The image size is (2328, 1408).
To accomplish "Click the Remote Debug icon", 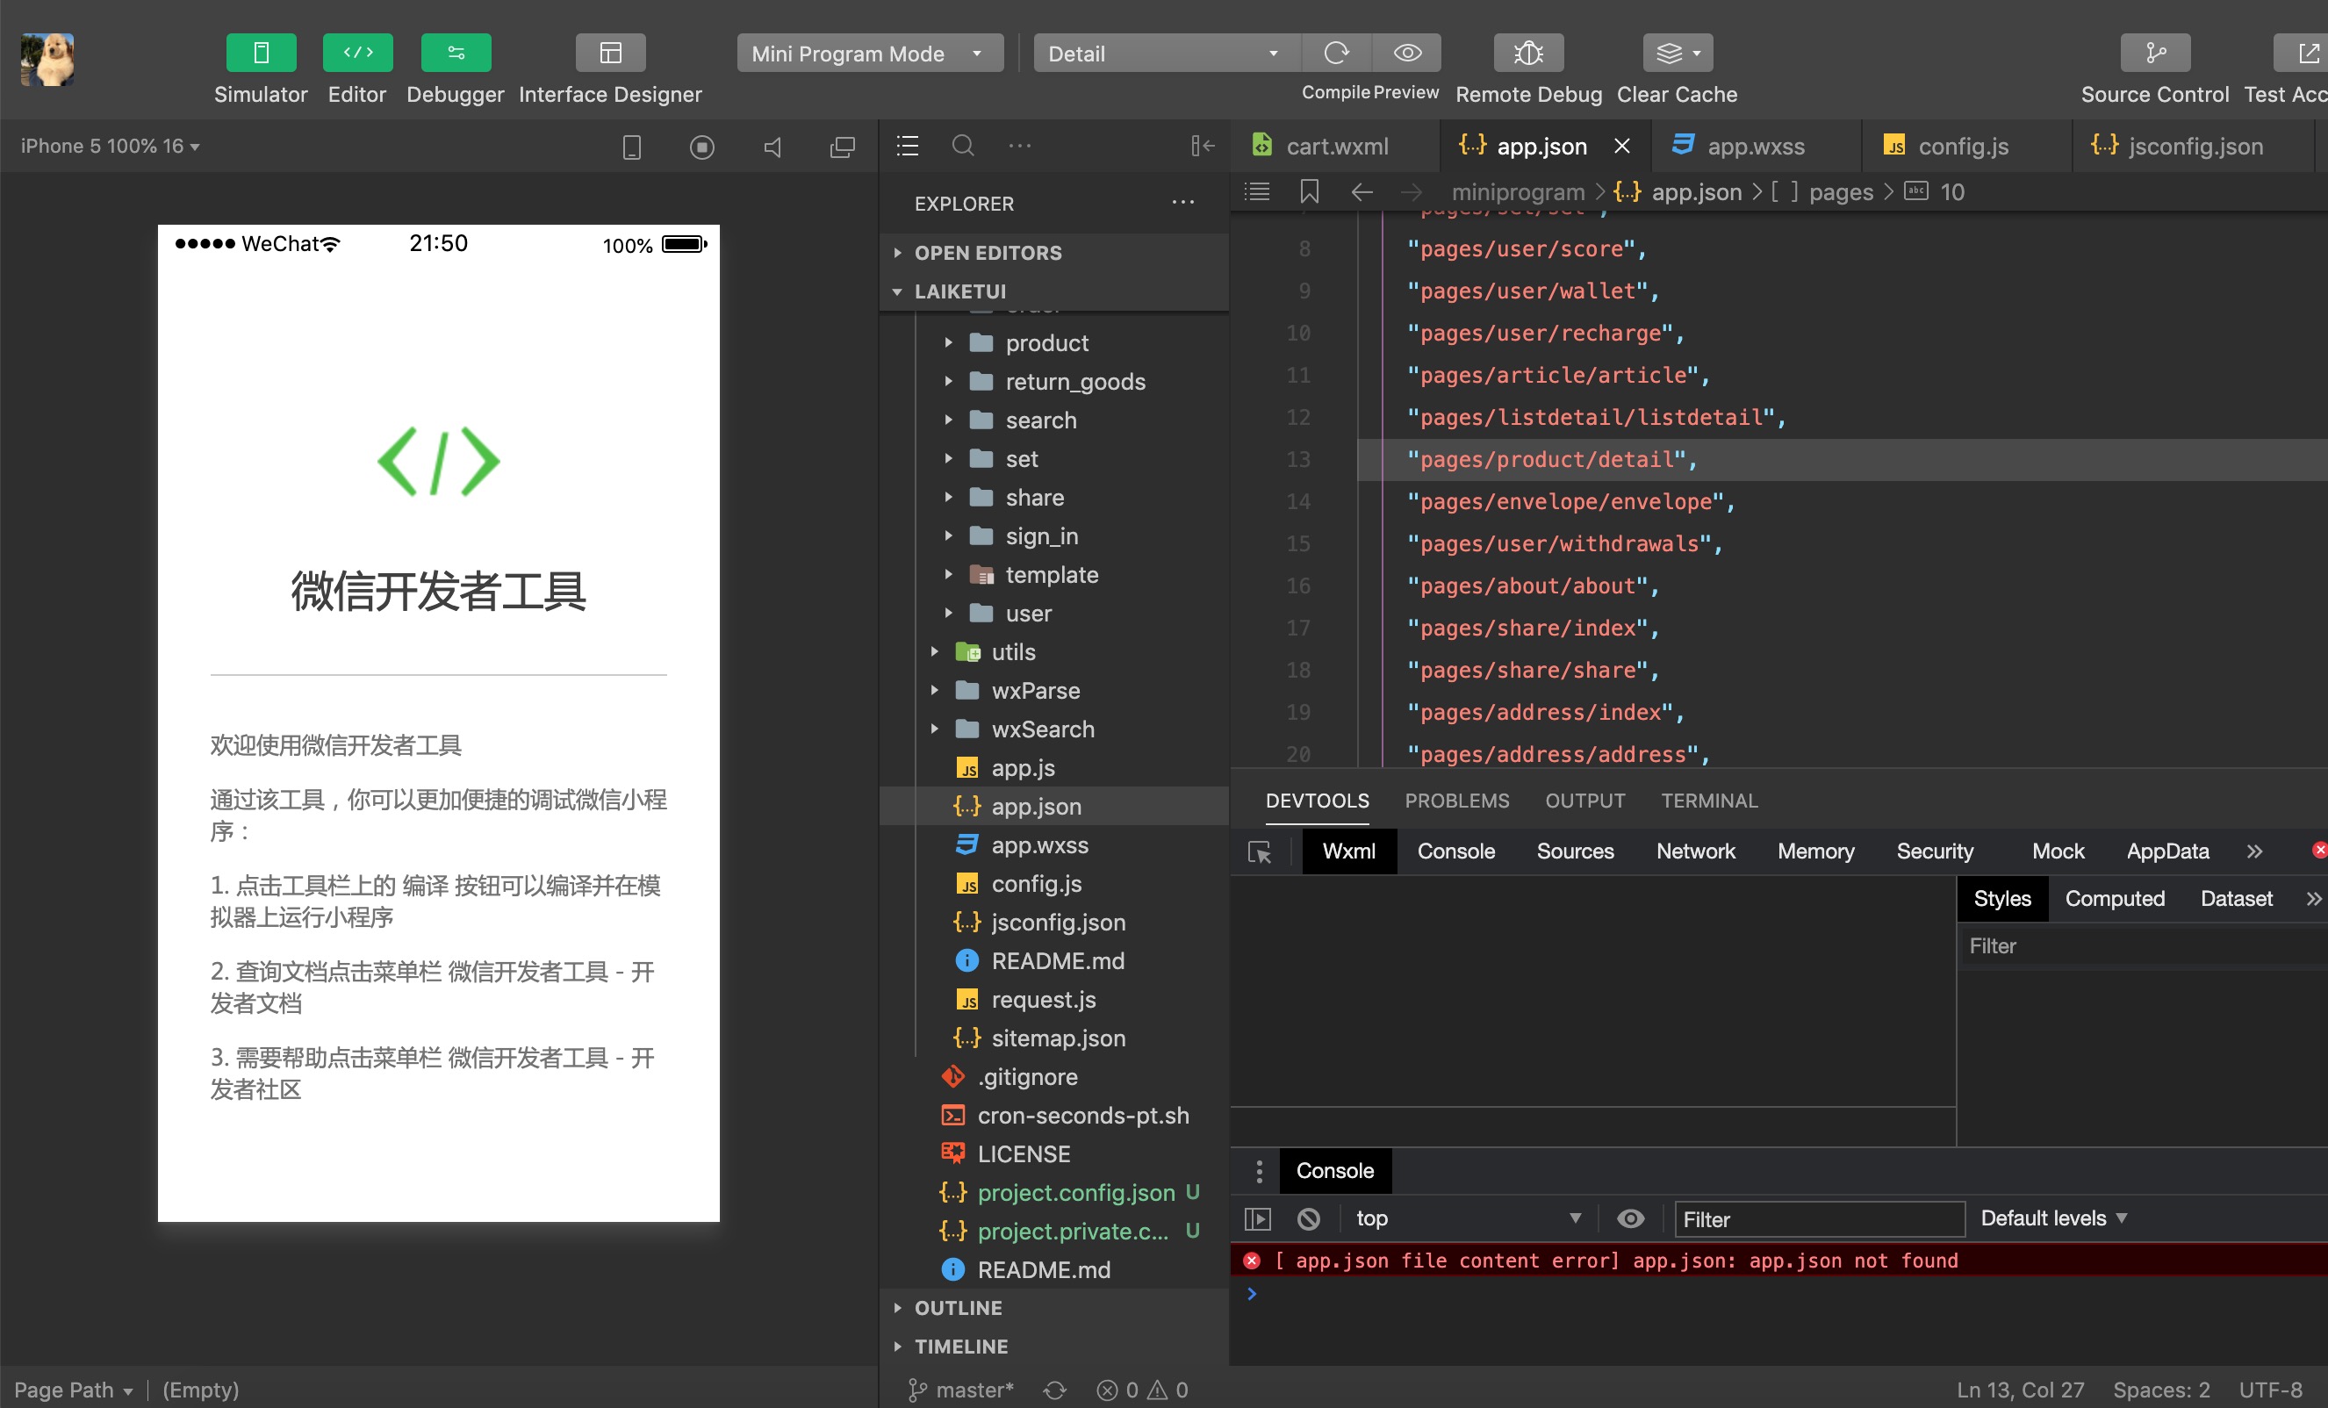I will [1527, 54].
